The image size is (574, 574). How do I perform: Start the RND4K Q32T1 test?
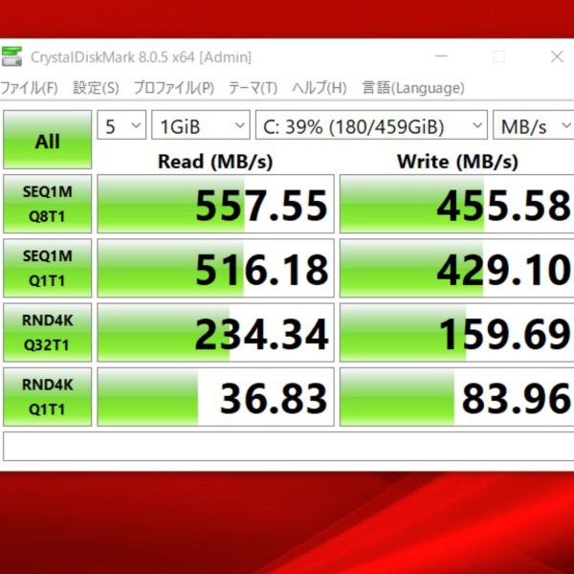[x=47, y=332]
